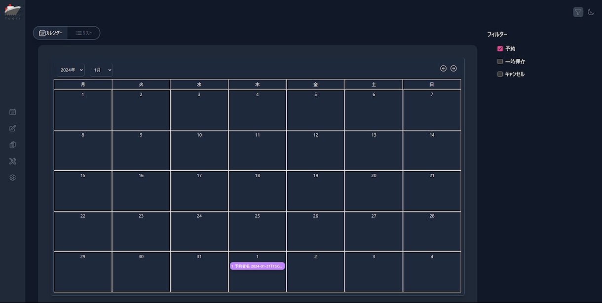Click the 金 weekday column header
This screenshot has width=602, height=303.
coord(316,85)
